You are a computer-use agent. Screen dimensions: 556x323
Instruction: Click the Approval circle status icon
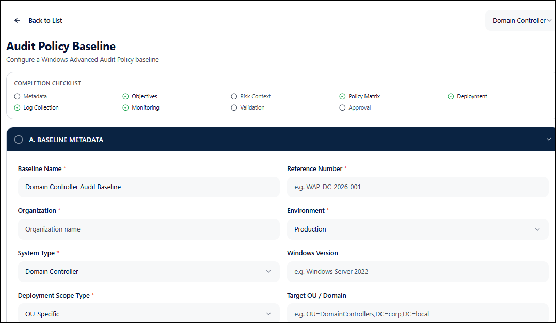(x=342, y=107)
